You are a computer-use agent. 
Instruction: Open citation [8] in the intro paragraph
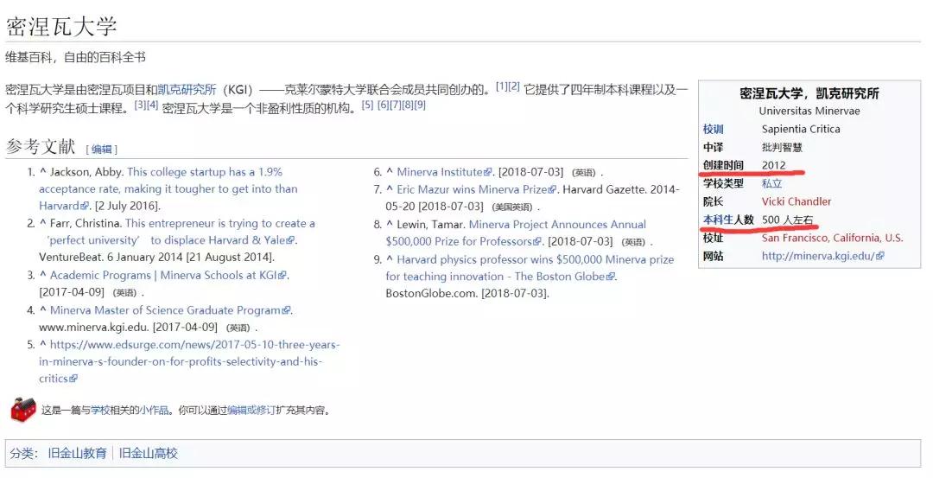point(408,105)
